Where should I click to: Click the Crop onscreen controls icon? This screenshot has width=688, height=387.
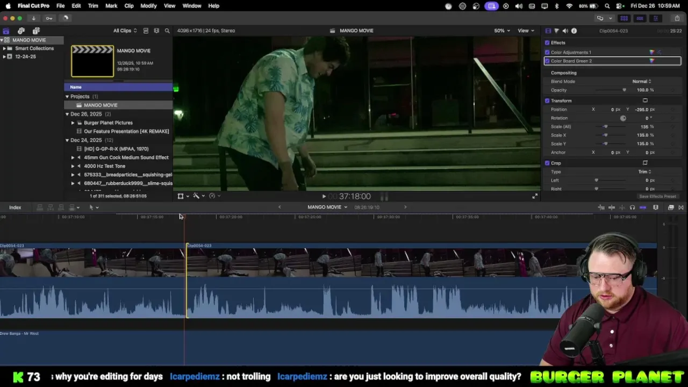(645, 163)
